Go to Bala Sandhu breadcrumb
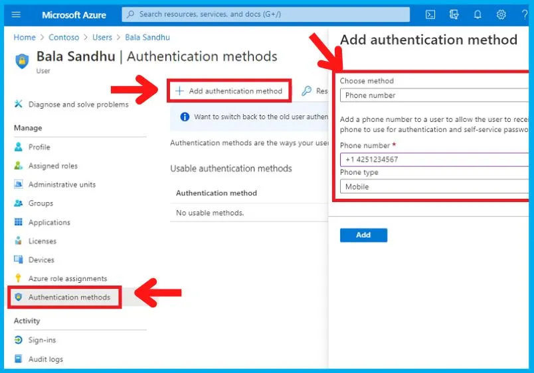This screenshot has width=534, height=373. coord(147,37)
